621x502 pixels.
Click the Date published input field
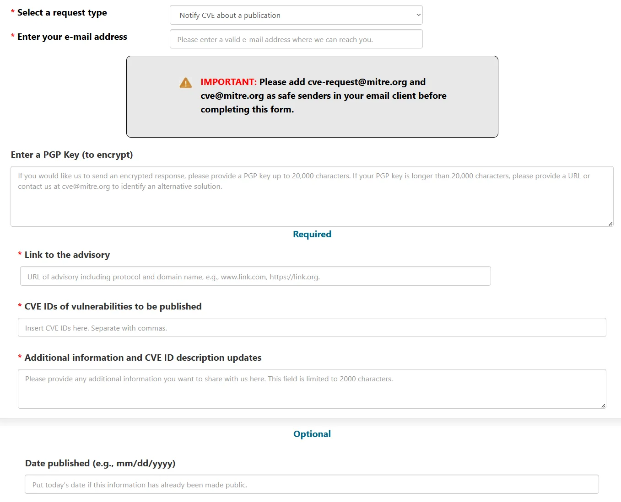pos(312,484)
